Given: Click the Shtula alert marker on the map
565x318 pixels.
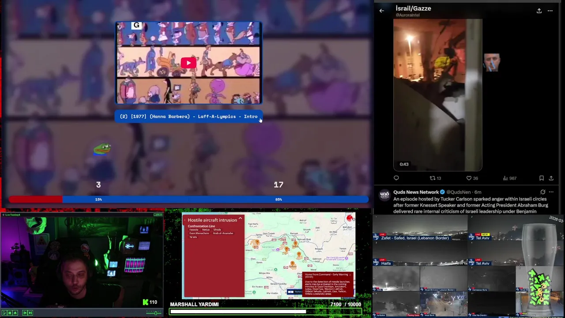Looking at the screenshot, I should pyautogui.click(x=296, y=243).
